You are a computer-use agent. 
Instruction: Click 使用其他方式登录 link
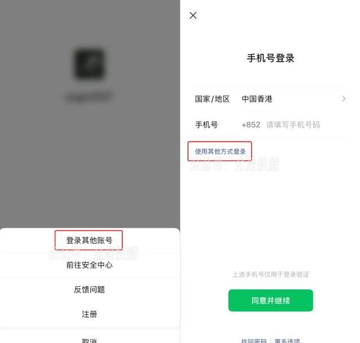pyautogui.click(x=220, y=152)
